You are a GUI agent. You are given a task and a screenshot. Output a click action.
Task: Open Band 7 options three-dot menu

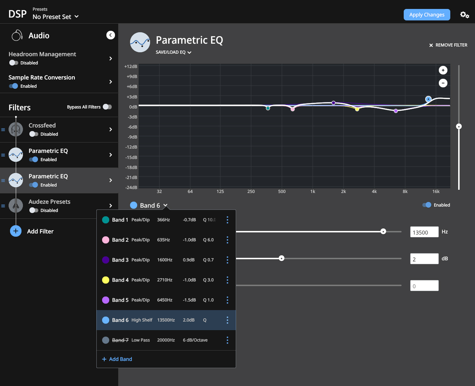pos(227,340)
